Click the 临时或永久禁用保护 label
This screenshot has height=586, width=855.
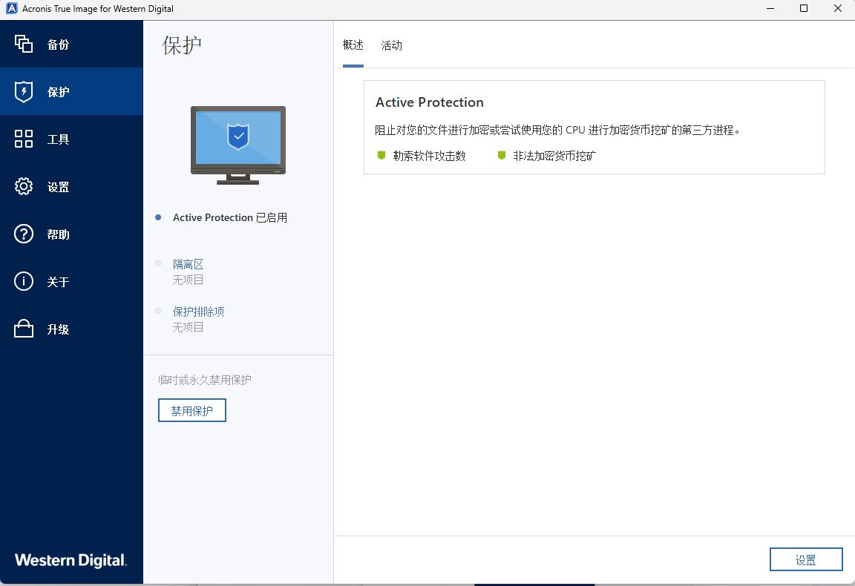pos(205,380)
